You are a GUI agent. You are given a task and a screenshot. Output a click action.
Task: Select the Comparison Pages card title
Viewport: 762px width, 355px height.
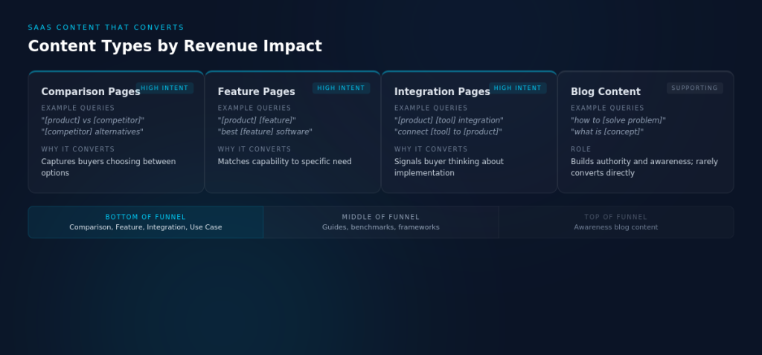pyautogui.click(x=91, y=91)
